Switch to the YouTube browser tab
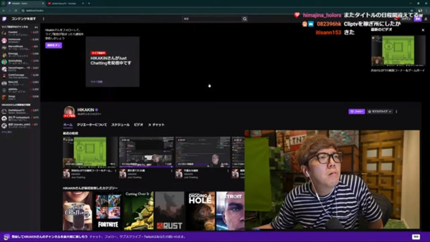This screenshot has height=242, width=430. [x=65, y=3]
